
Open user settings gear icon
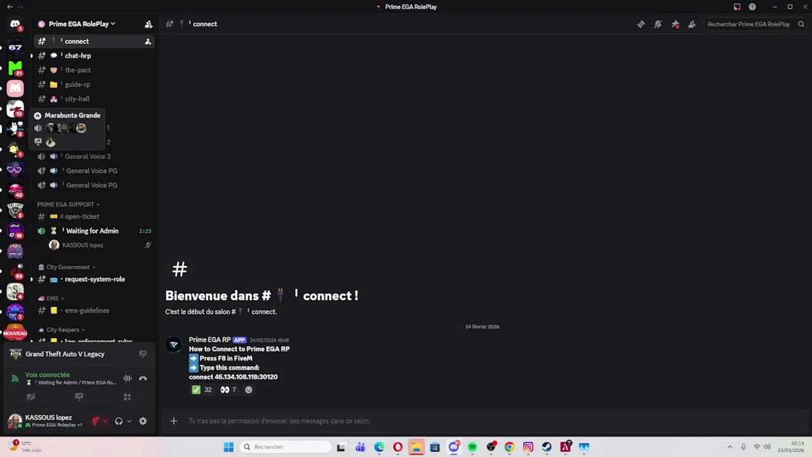coord(143,421)
